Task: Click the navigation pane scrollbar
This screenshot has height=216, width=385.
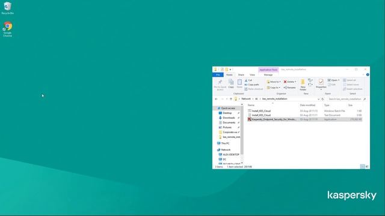Action: 242,130
